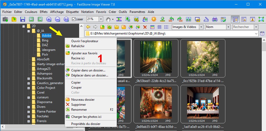Screen dimensions: 266x131
Task: Collapse the @_IA folder in tree
Action: click(28, 31)
